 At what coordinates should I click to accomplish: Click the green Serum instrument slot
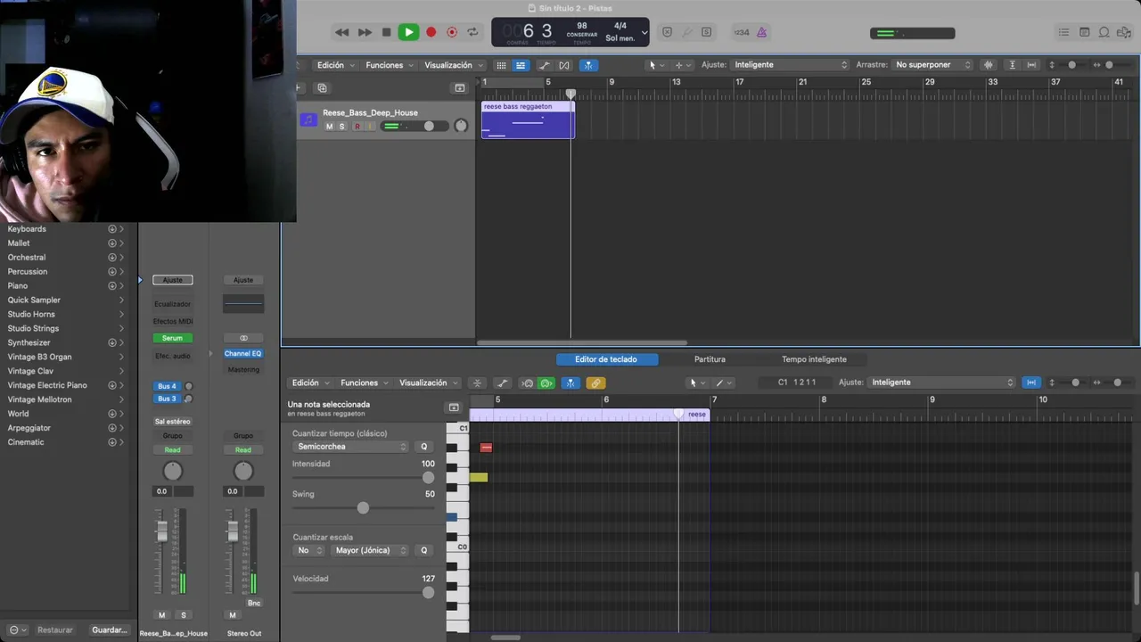172,338
